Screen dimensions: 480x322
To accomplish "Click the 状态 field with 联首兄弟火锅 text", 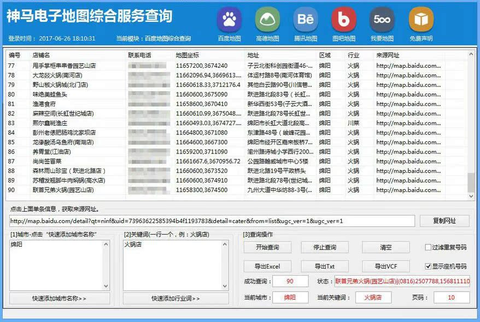I will (x=402, y=281).
